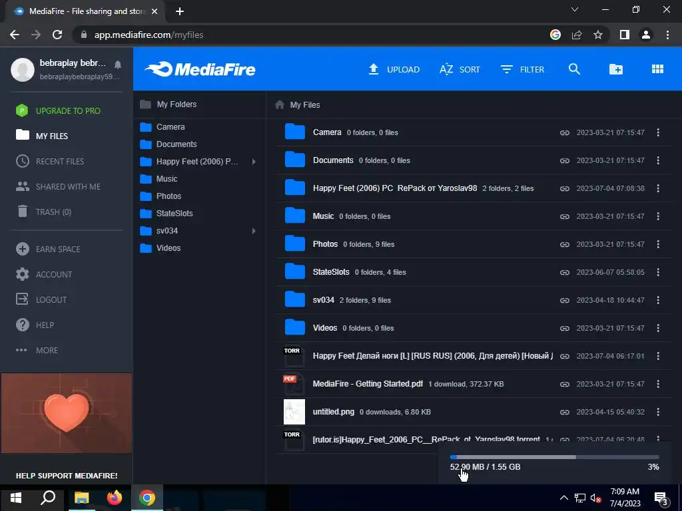Image resolution: width=682 pixels, height=511 pixels.
Task: Copy share link for Photos folder
Action: pyautogui.click(x=565, y=244)
